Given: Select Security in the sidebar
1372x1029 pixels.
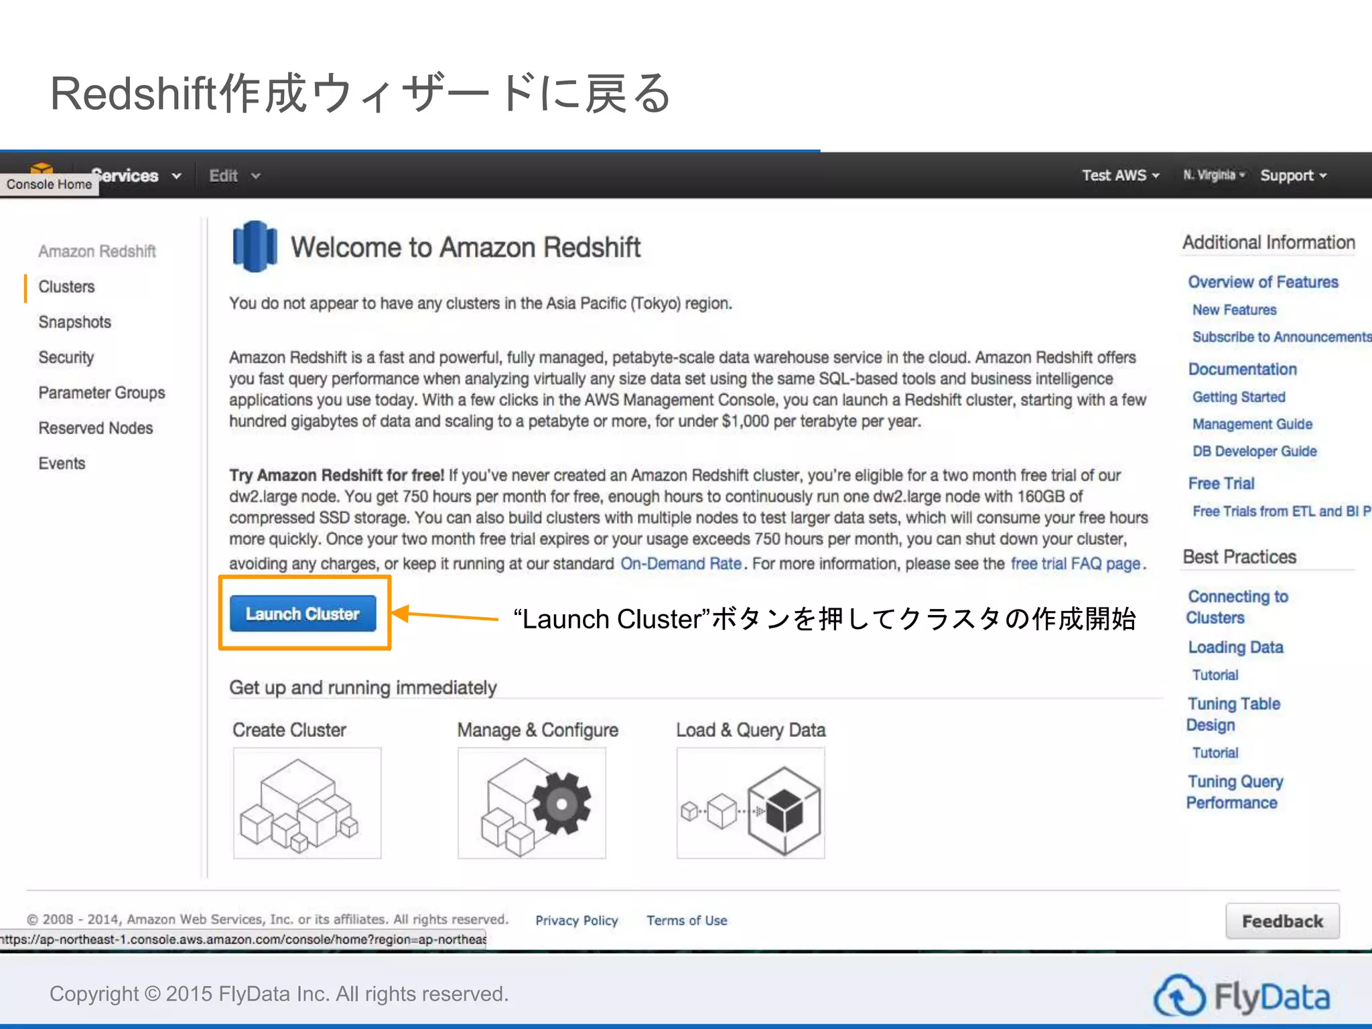Looking at the screenshot, I should (66, 358).
